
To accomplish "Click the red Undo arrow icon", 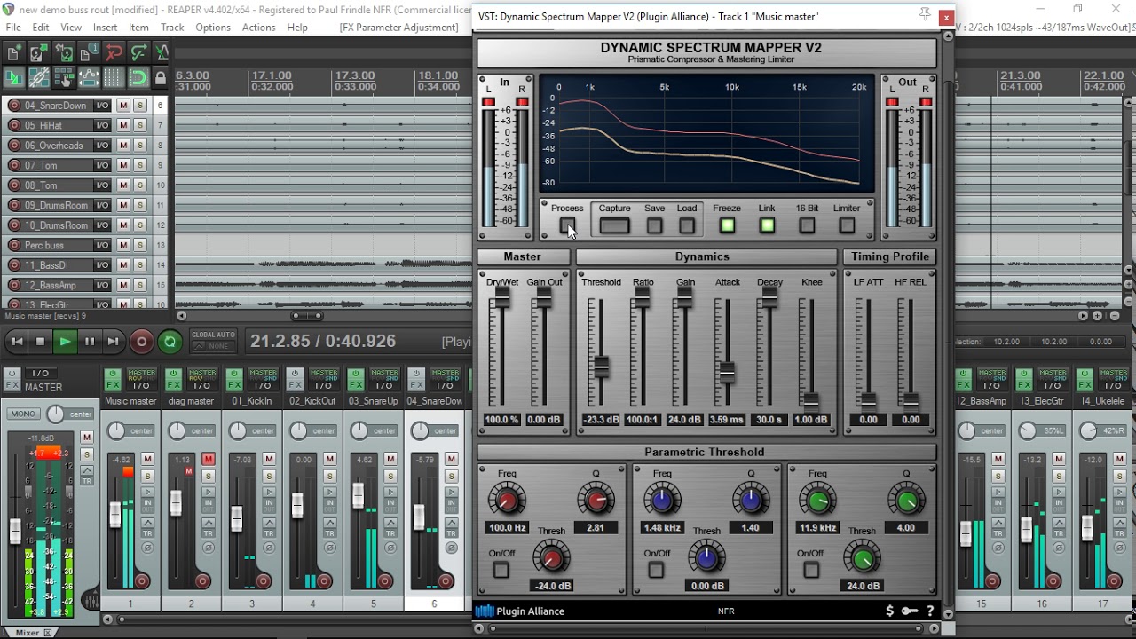I will (x=114, y=52).
